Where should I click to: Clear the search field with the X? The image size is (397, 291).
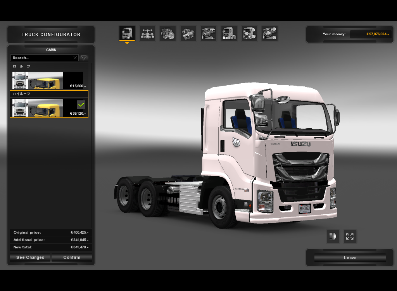(75, 57)
